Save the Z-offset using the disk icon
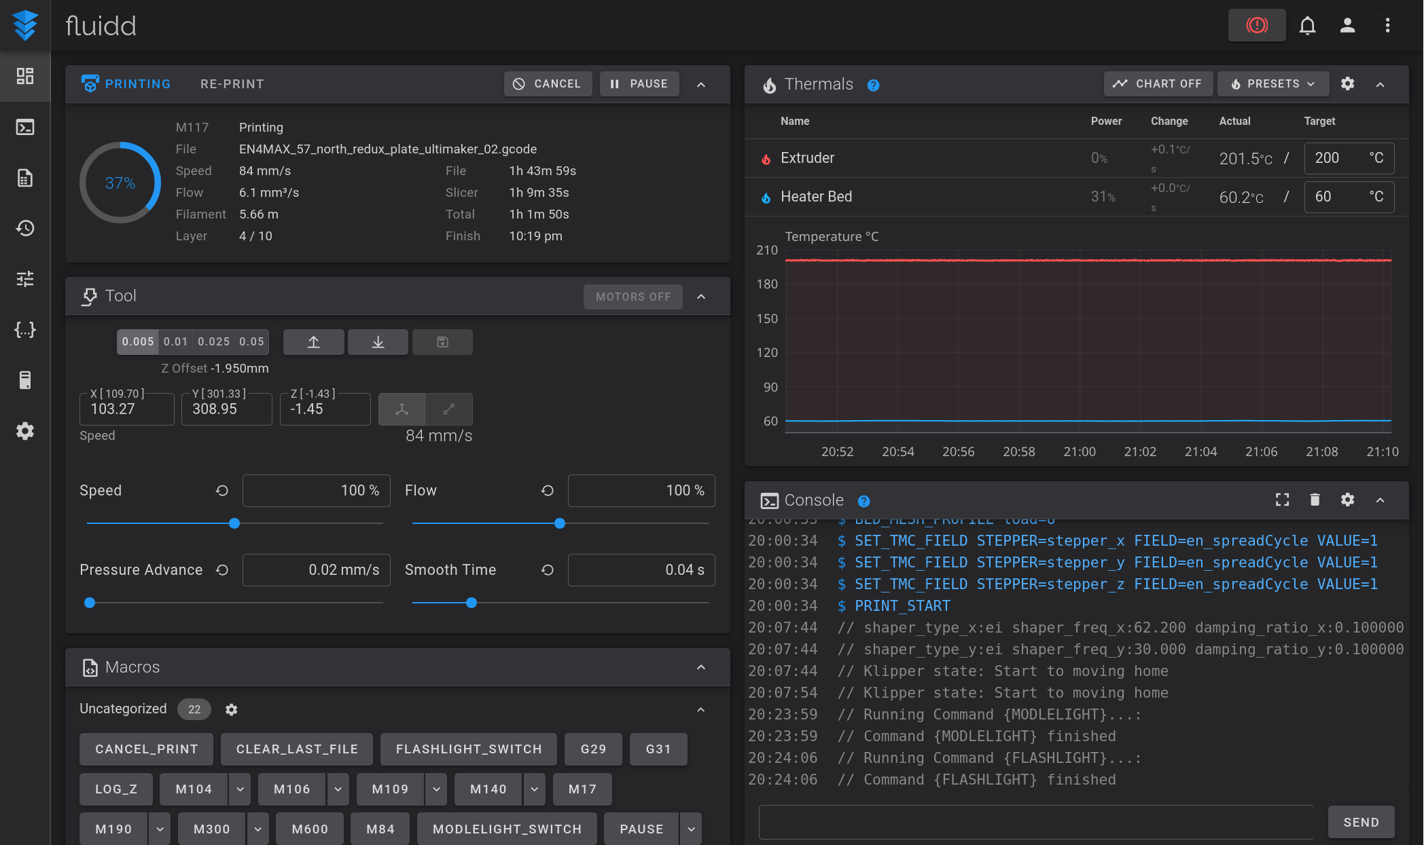This screenshot has width=1424, height=845. pyautogui.click(x=442, y=341)
